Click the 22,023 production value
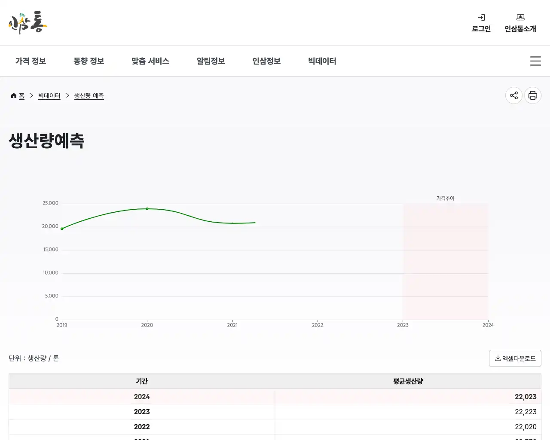Viewport: 550px width, 440px height. (x=526, y=397)
